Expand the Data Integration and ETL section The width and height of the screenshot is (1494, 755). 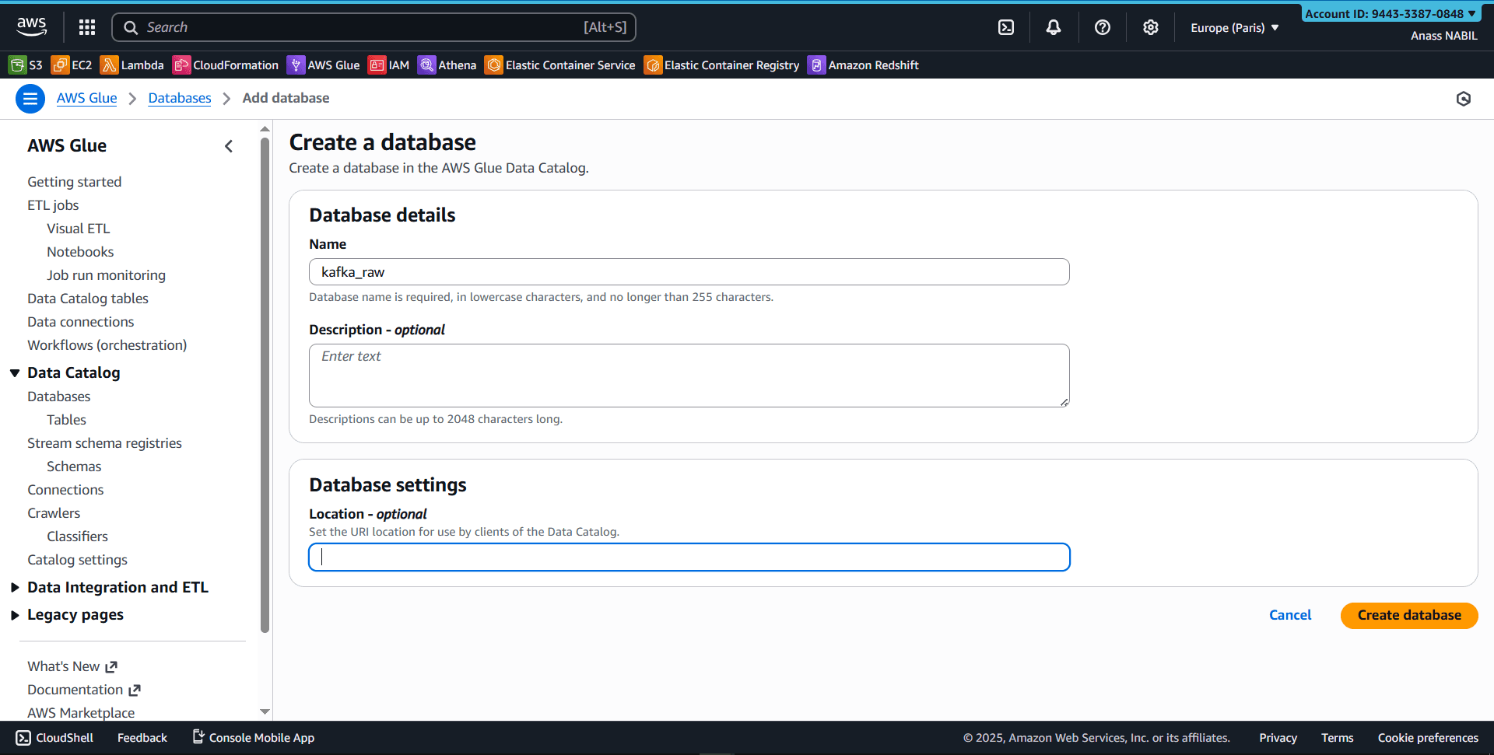coord(117,587)
